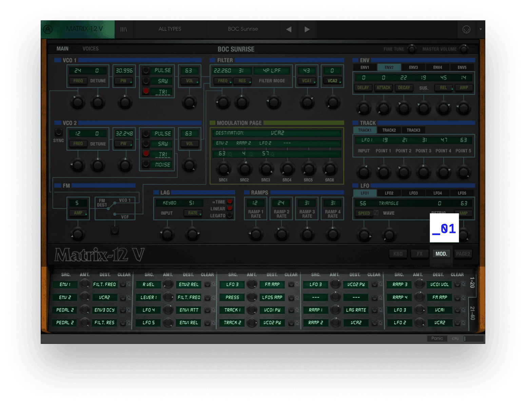Click the keyboard sync icon next to LFO1 Speed

(376, 213)
